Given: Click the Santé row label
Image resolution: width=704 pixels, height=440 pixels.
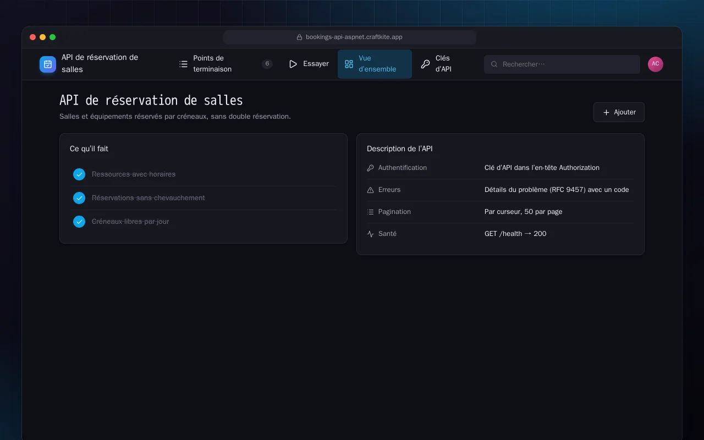Looking at the screenshot, I should (387, 234).
